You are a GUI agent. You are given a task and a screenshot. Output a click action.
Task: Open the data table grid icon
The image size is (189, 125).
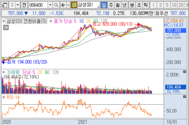pos(6,27)
